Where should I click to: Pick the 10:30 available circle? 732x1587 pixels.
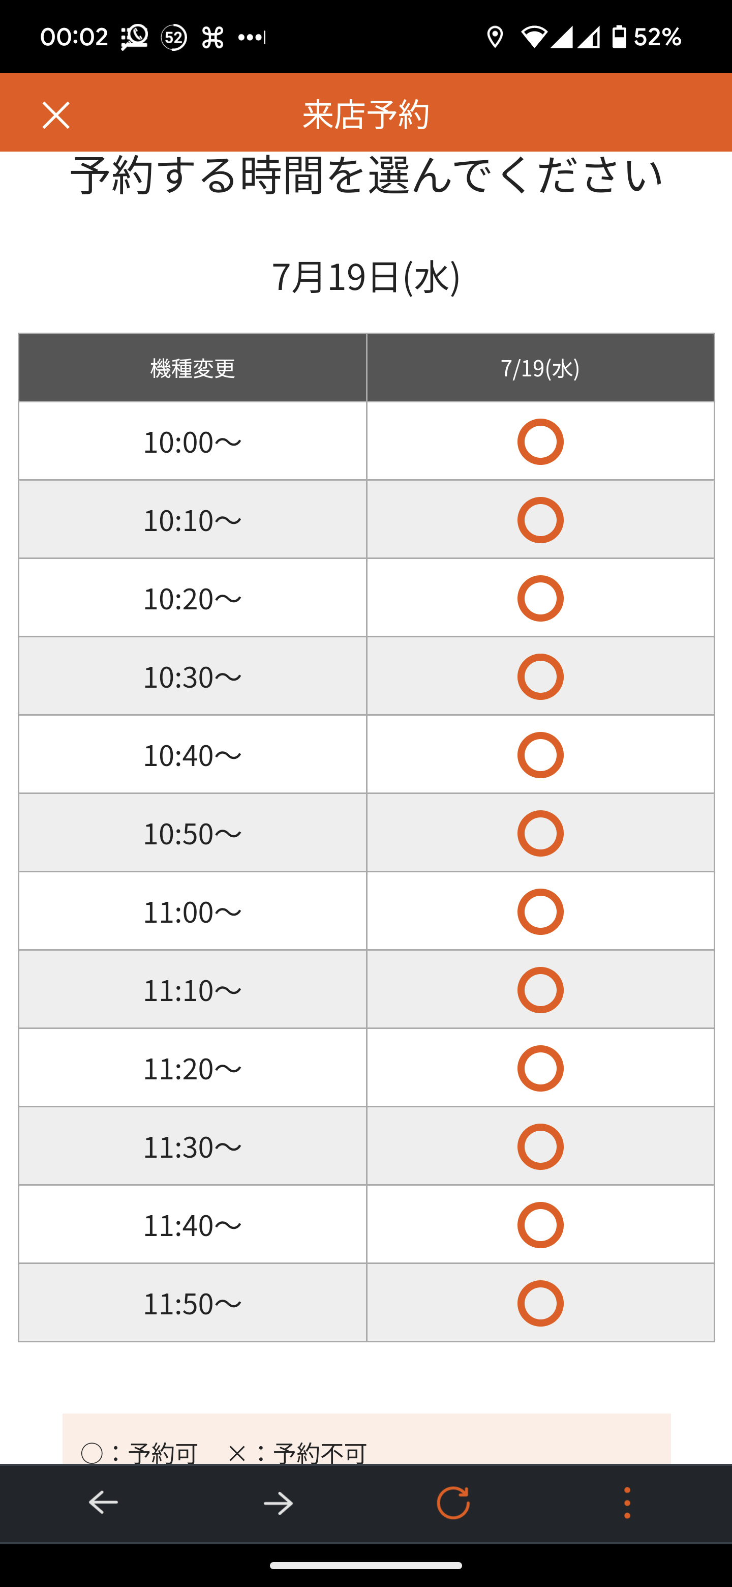pyautogui.click(x=540, y=677)
